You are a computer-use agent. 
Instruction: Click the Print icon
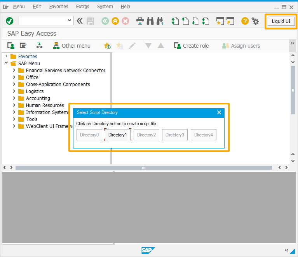[x=140, y=21]
